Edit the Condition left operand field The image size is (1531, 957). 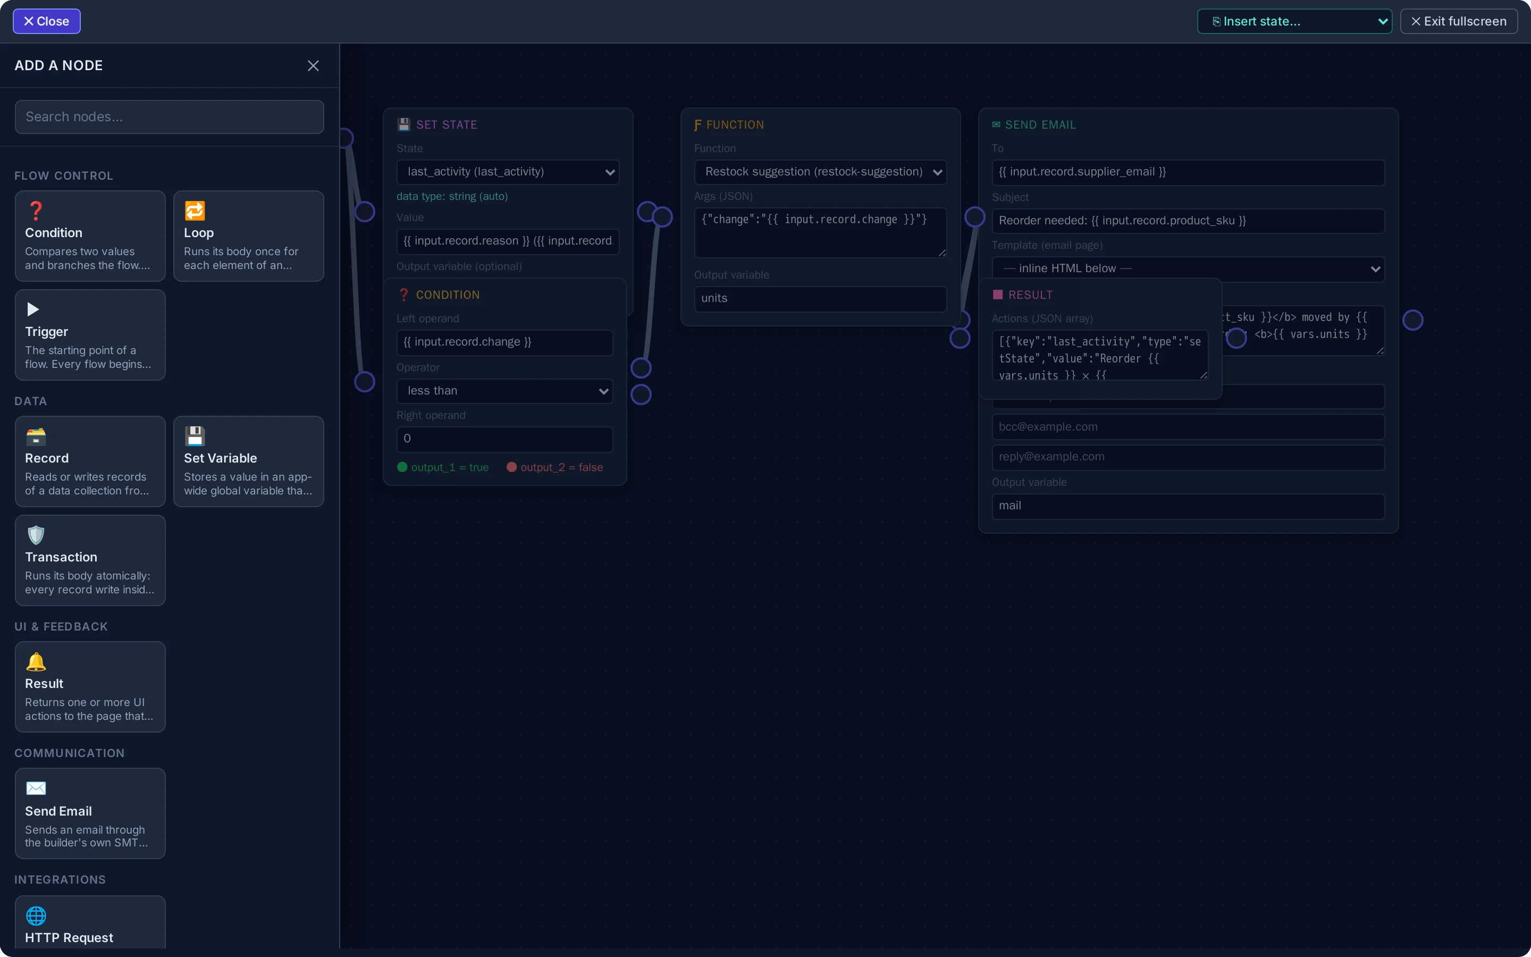click(x=504, y=342)
